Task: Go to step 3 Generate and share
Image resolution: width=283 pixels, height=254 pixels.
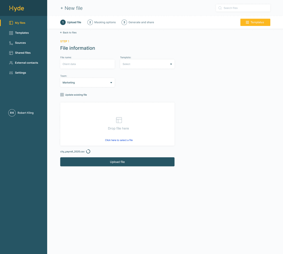Action: [x=138, y=22]
